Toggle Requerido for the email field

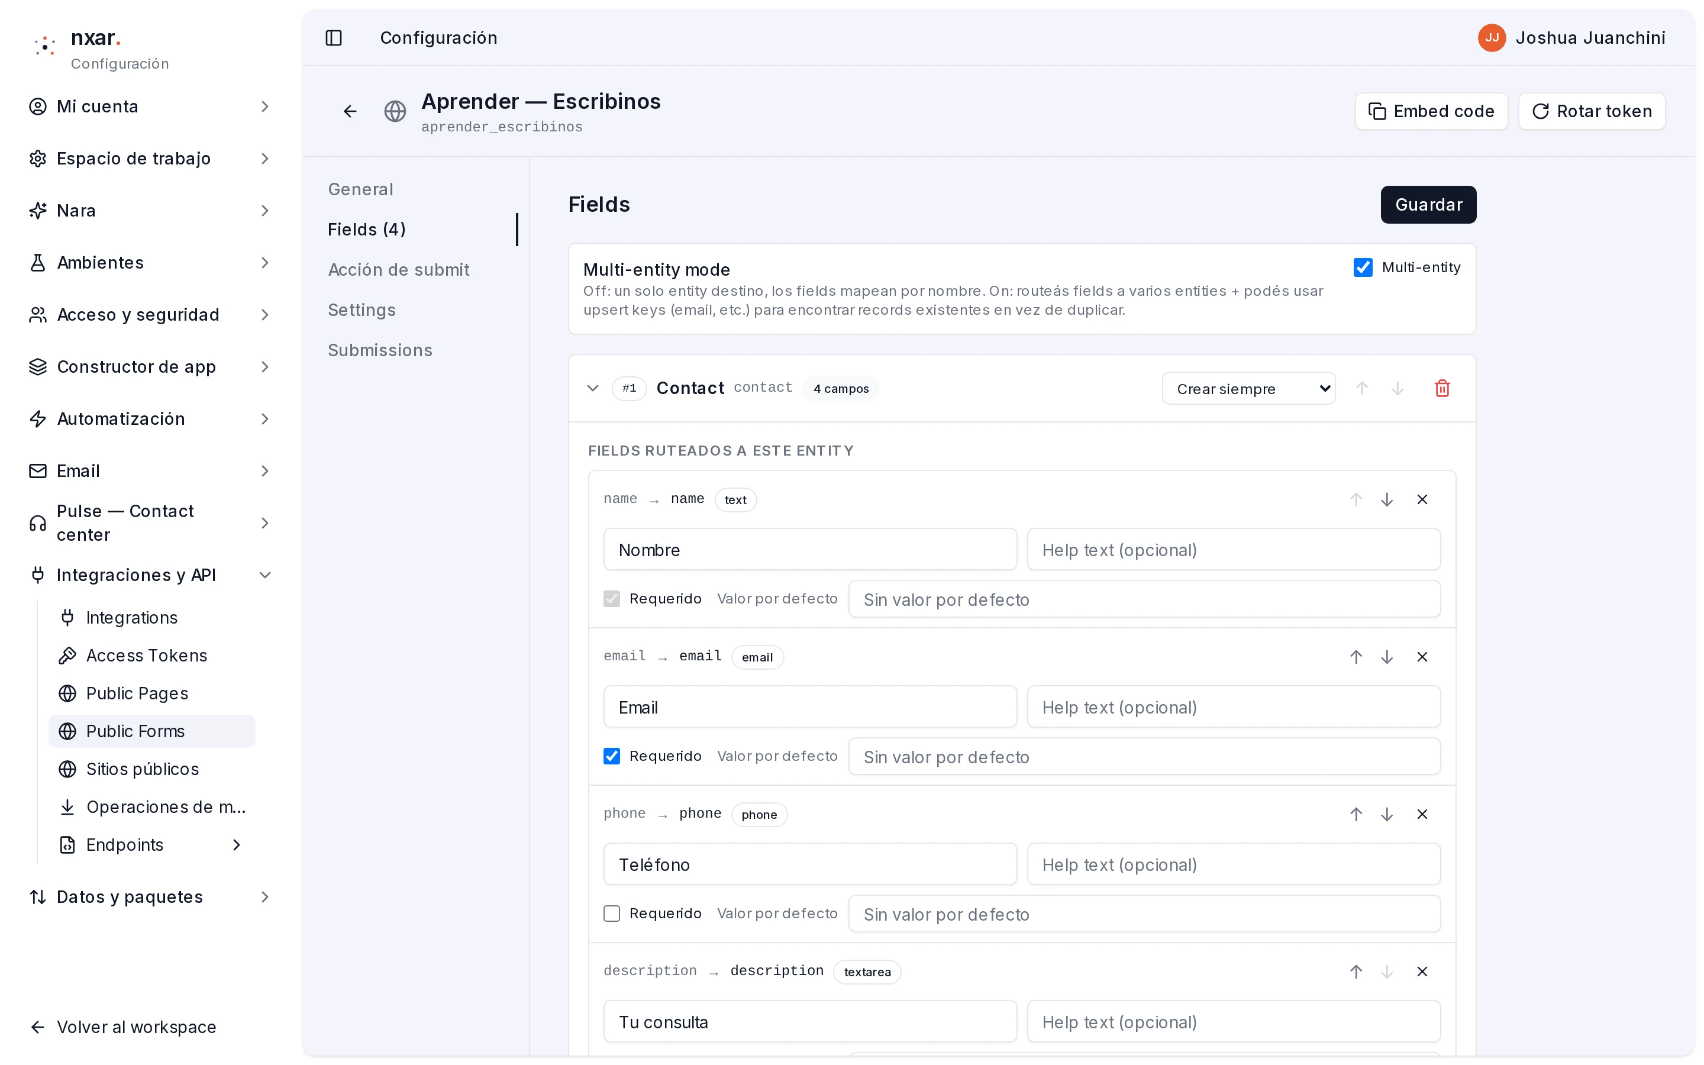611,756
